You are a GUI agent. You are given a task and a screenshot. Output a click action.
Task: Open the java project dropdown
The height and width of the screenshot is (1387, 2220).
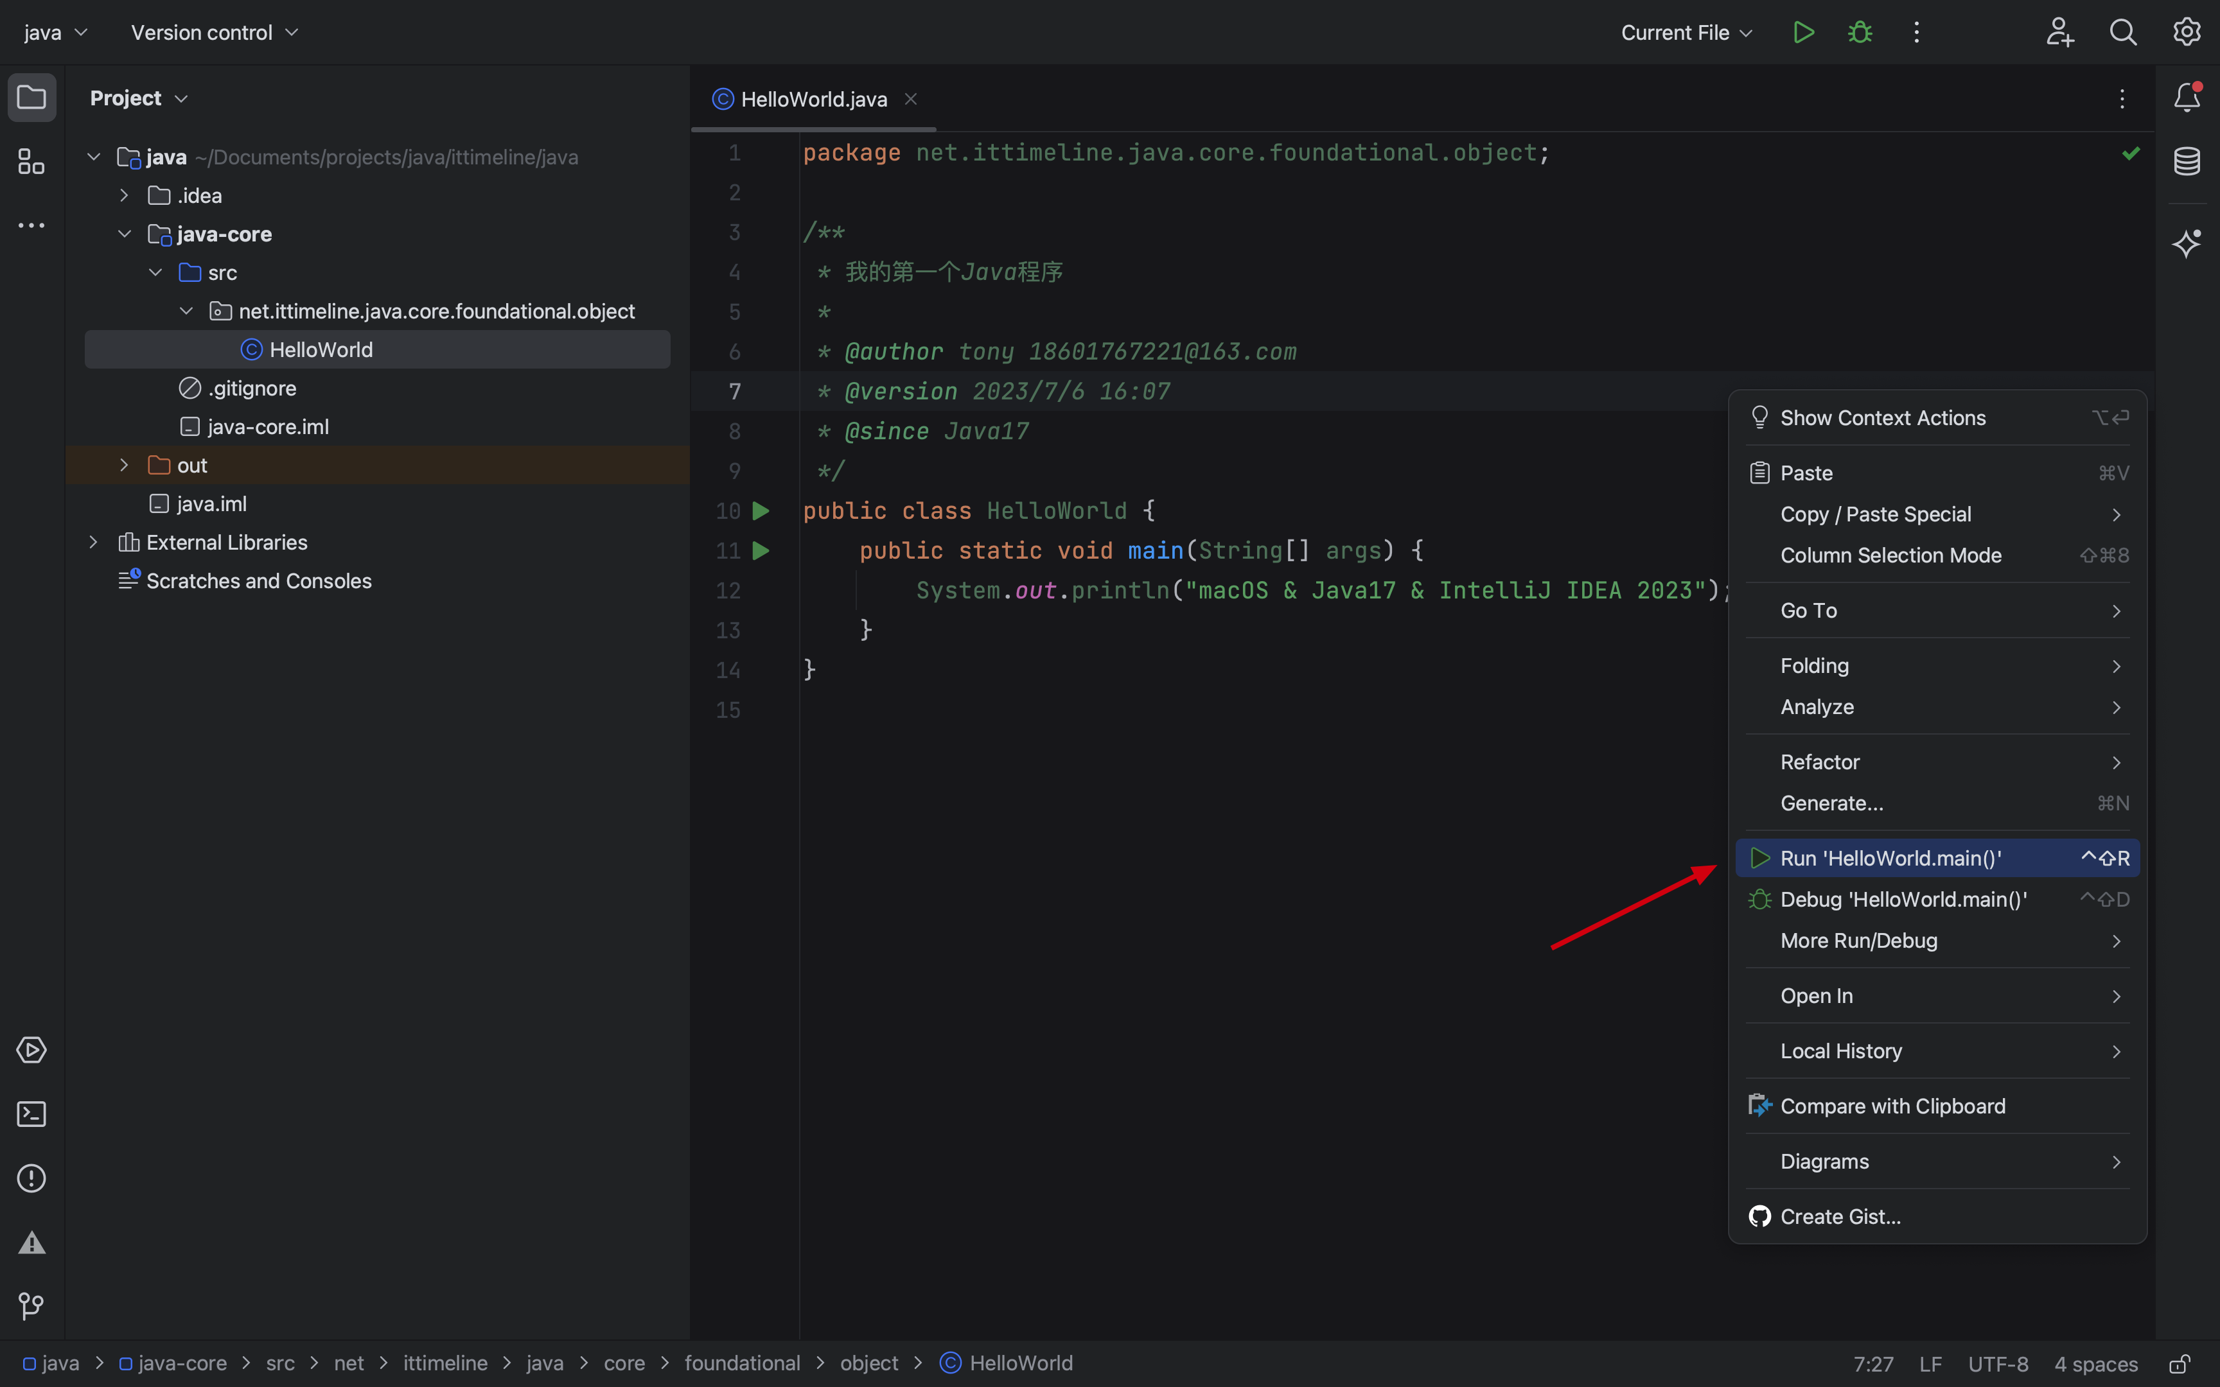pos(55,32)
